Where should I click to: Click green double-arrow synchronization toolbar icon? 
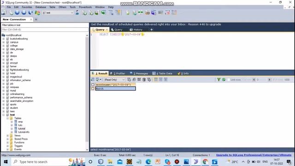coord(141,12)
